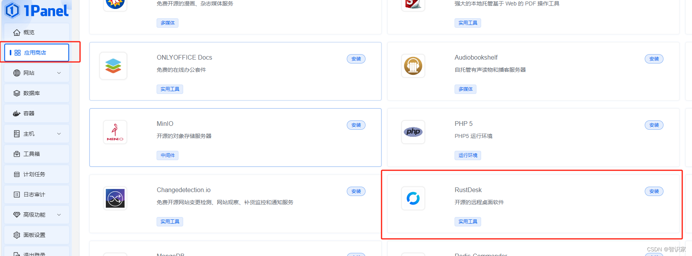Expand the 网站 menu chevron
Screen dimensions: 692x256
[59, 73]
